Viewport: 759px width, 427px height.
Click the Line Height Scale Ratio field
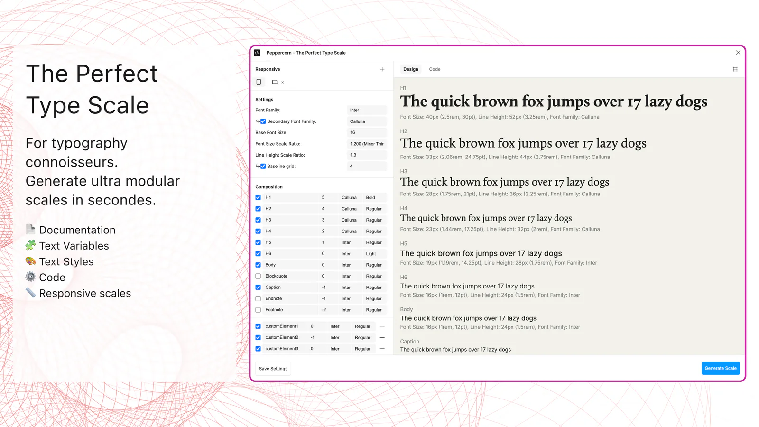click(x=367, y=155)
